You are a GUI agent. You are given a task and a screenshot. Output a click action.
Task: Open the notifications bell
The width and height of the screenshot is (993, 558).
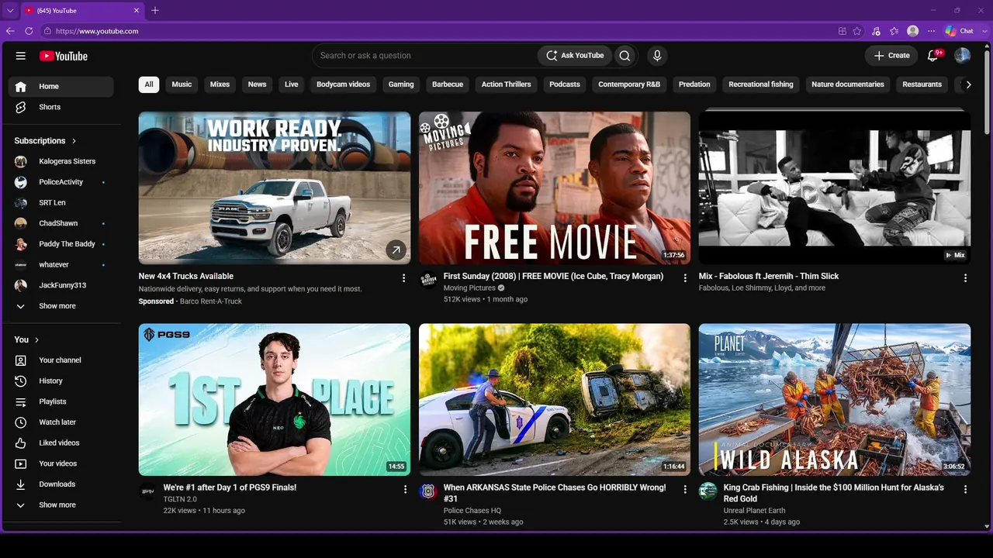pos(934,56)
